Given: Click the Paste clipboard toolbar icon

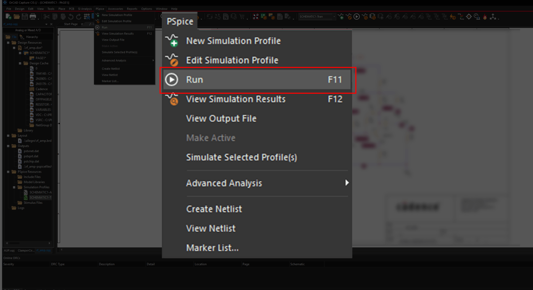Looking at the screenshot, I should [x=63, y=17].
